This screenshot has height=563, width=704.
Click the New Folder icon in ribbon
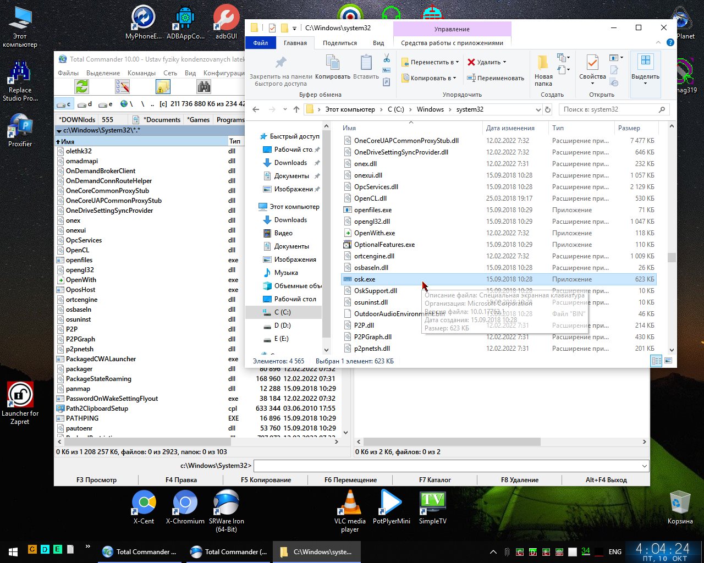(543, 62)
